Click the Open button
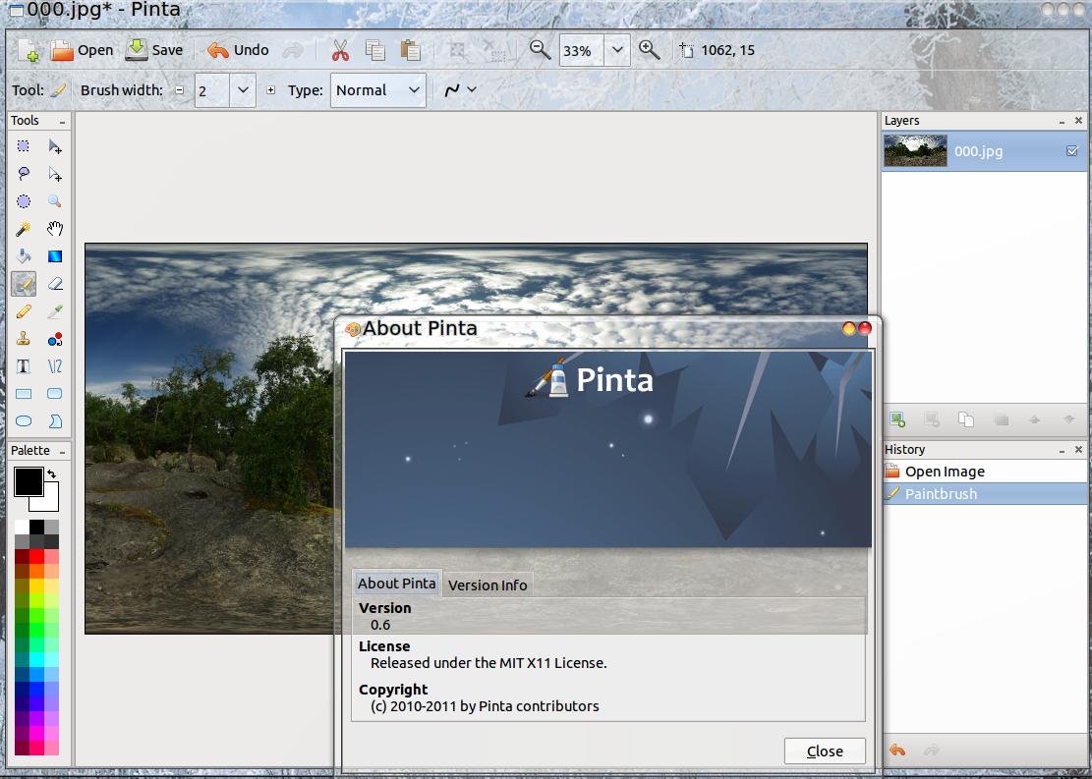This screenshot has height=779, width=1092. pyautogui.click(x=83, y=50)
